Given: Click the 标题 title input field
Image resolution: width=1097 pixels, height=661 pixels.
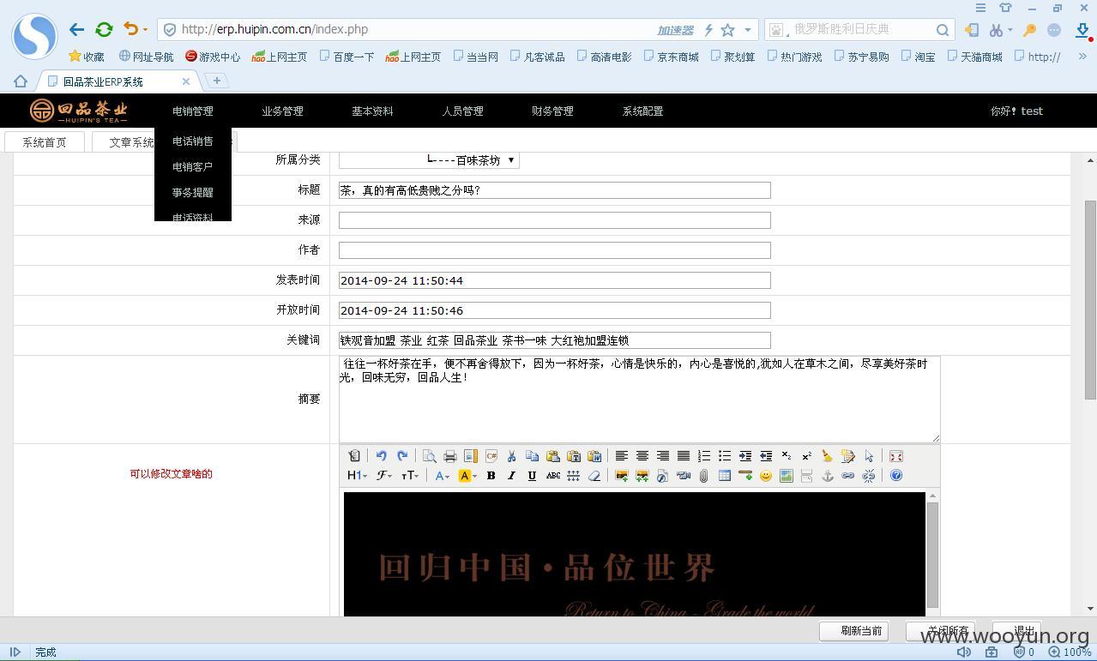Looking at the screenshot, I should click(554, 190).
